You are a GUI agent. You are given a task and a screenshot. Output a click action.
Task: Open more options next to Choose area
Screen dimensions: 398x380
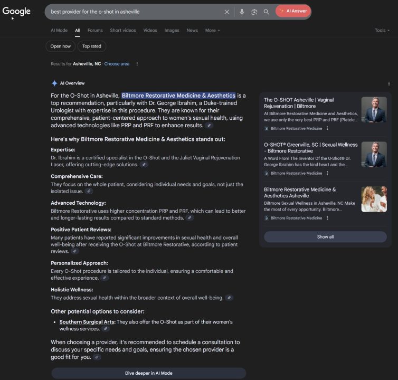pos(137,64)
